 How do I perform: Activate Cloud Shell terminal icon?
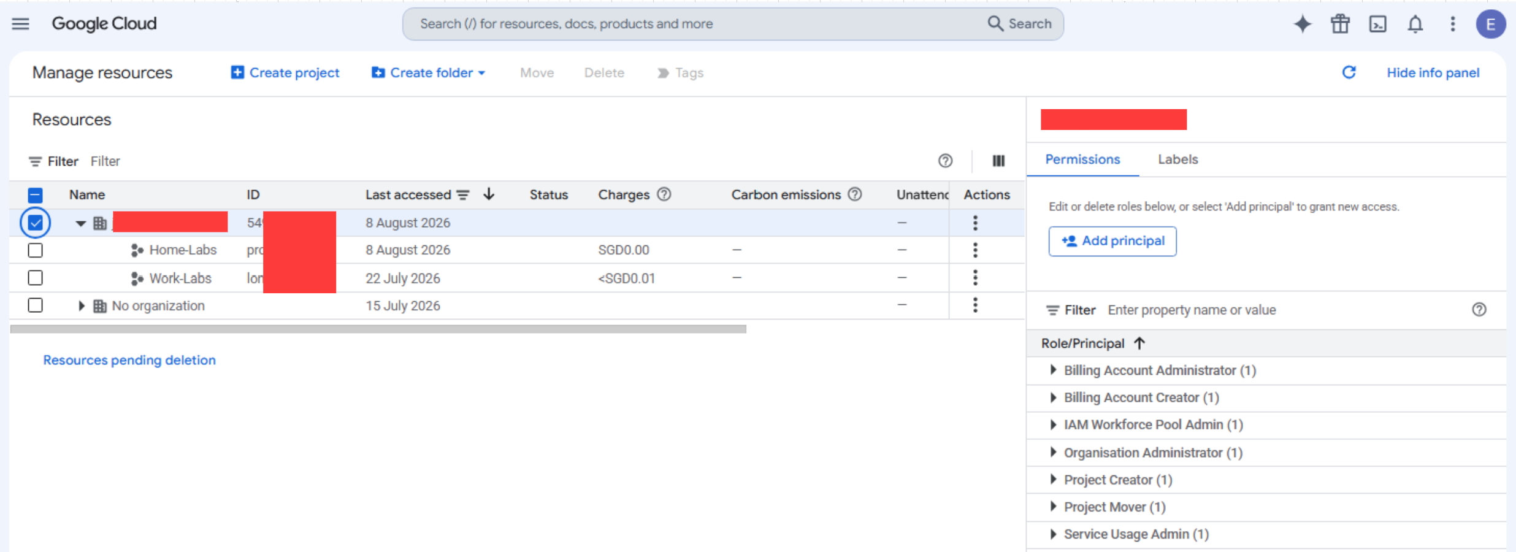1377,24
